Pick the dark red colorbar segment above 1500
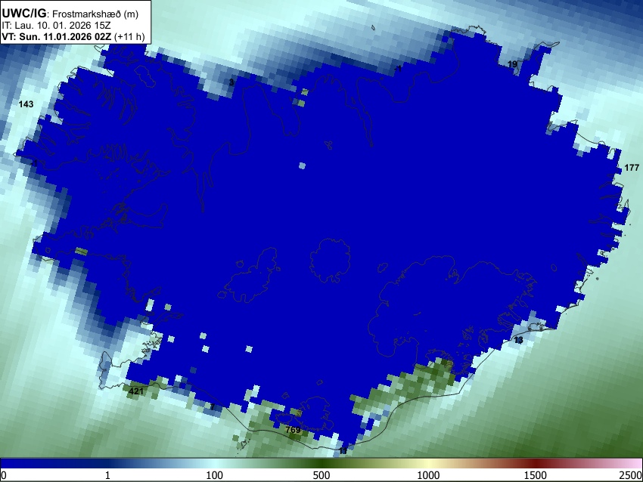This screenshot has height=482, width=643. (536, 464)
